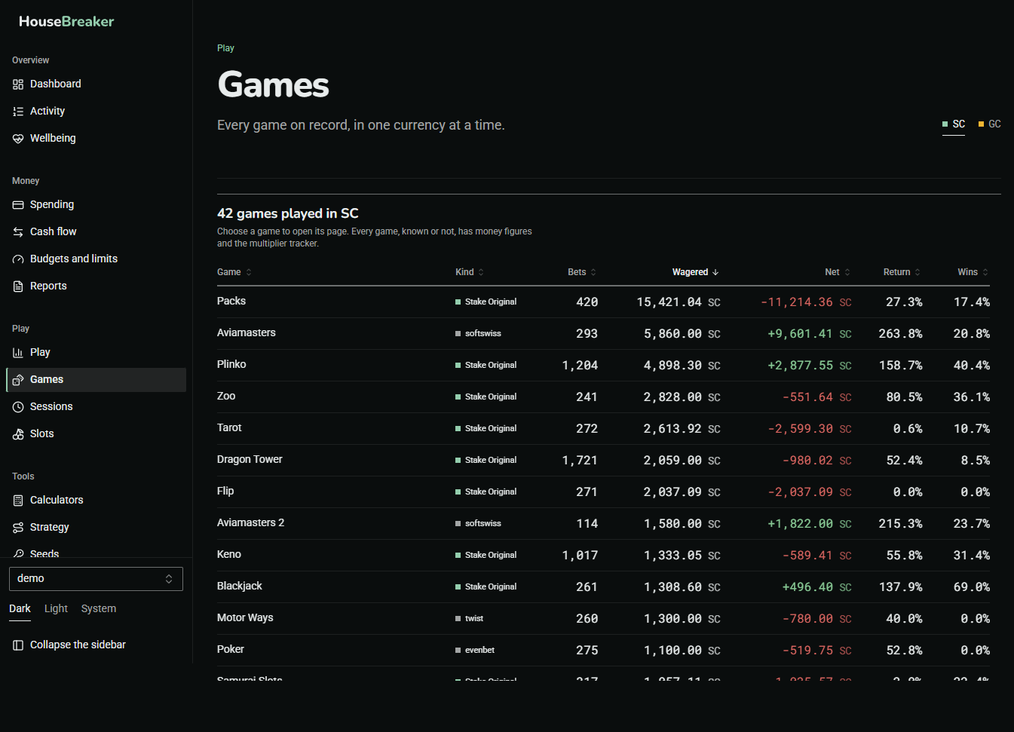This screenshot has width=1014, height=732.
Task: Sort table by Game column
Action: (234, 272)
